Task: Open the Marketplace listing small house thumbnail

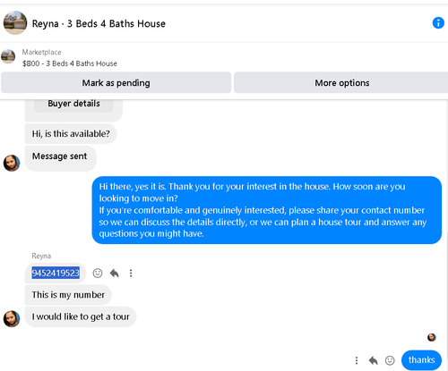Action: tap(8, 56)
